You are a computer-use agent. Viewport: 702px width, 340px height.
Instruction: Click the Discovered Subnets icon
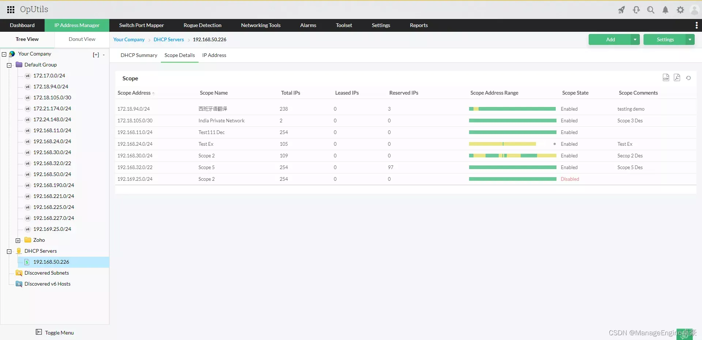click(19, 273)
